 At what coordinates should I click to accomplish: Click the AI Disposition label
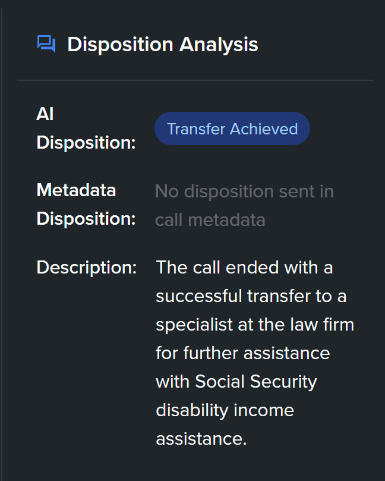pyautogui.click(x=86, y=128)
